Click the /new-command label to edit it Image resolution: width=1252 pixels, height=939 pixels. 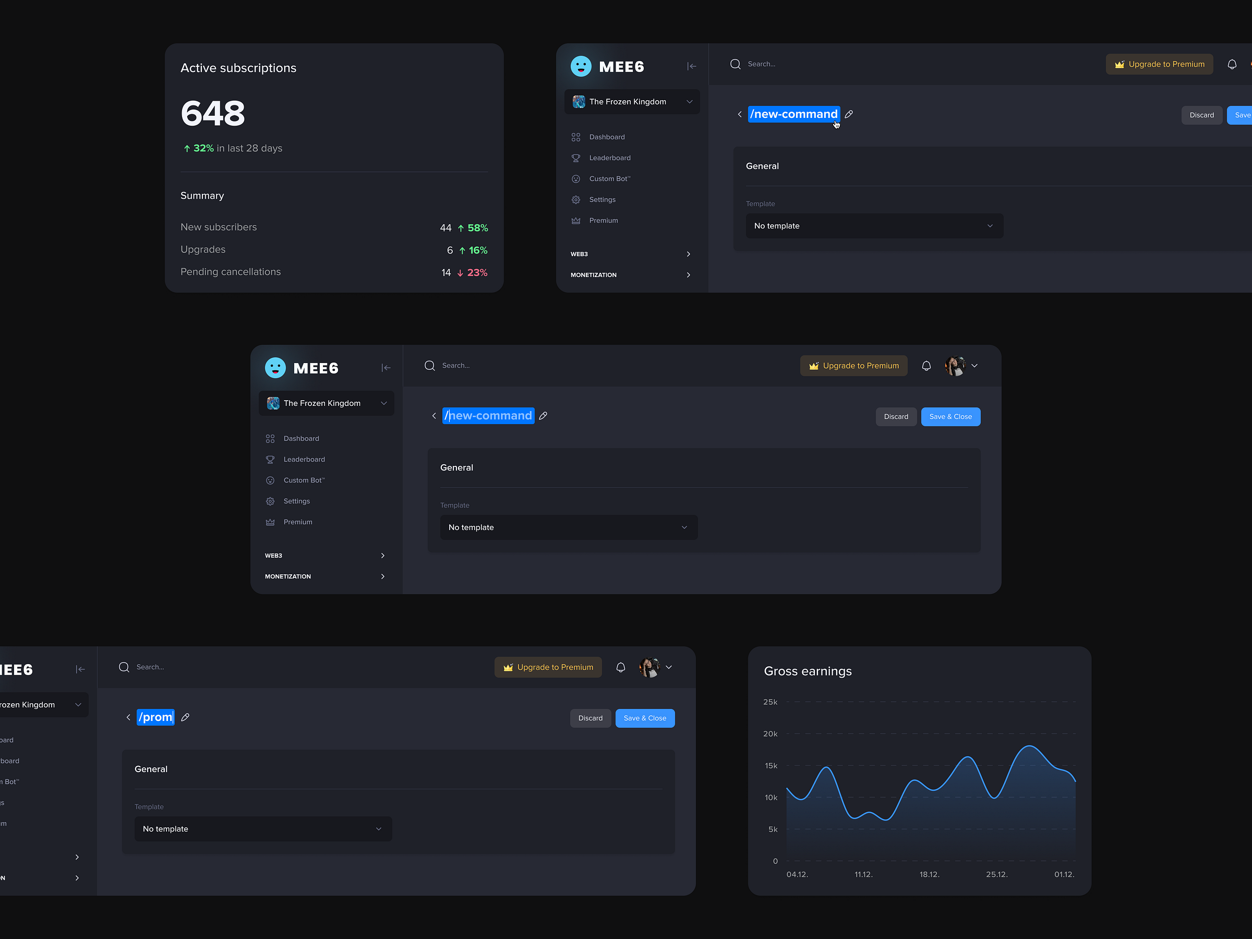(x=489, y=414)
